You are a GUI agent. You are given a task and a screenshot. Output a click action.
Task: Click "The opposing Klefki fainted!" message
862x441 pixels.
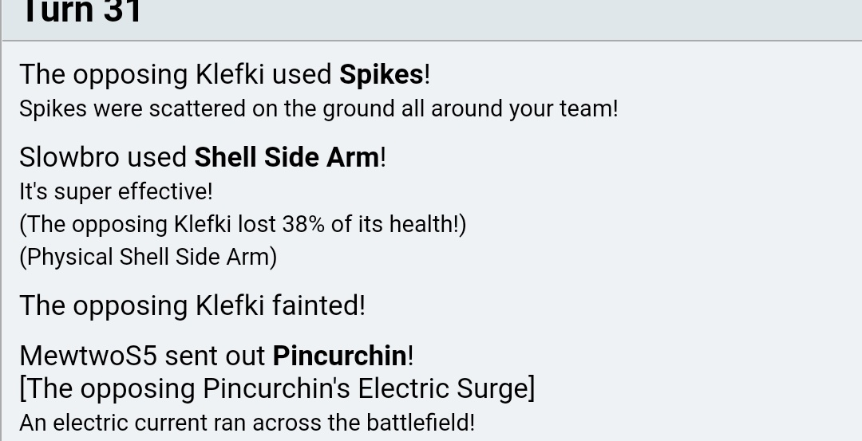pos(192,305)
